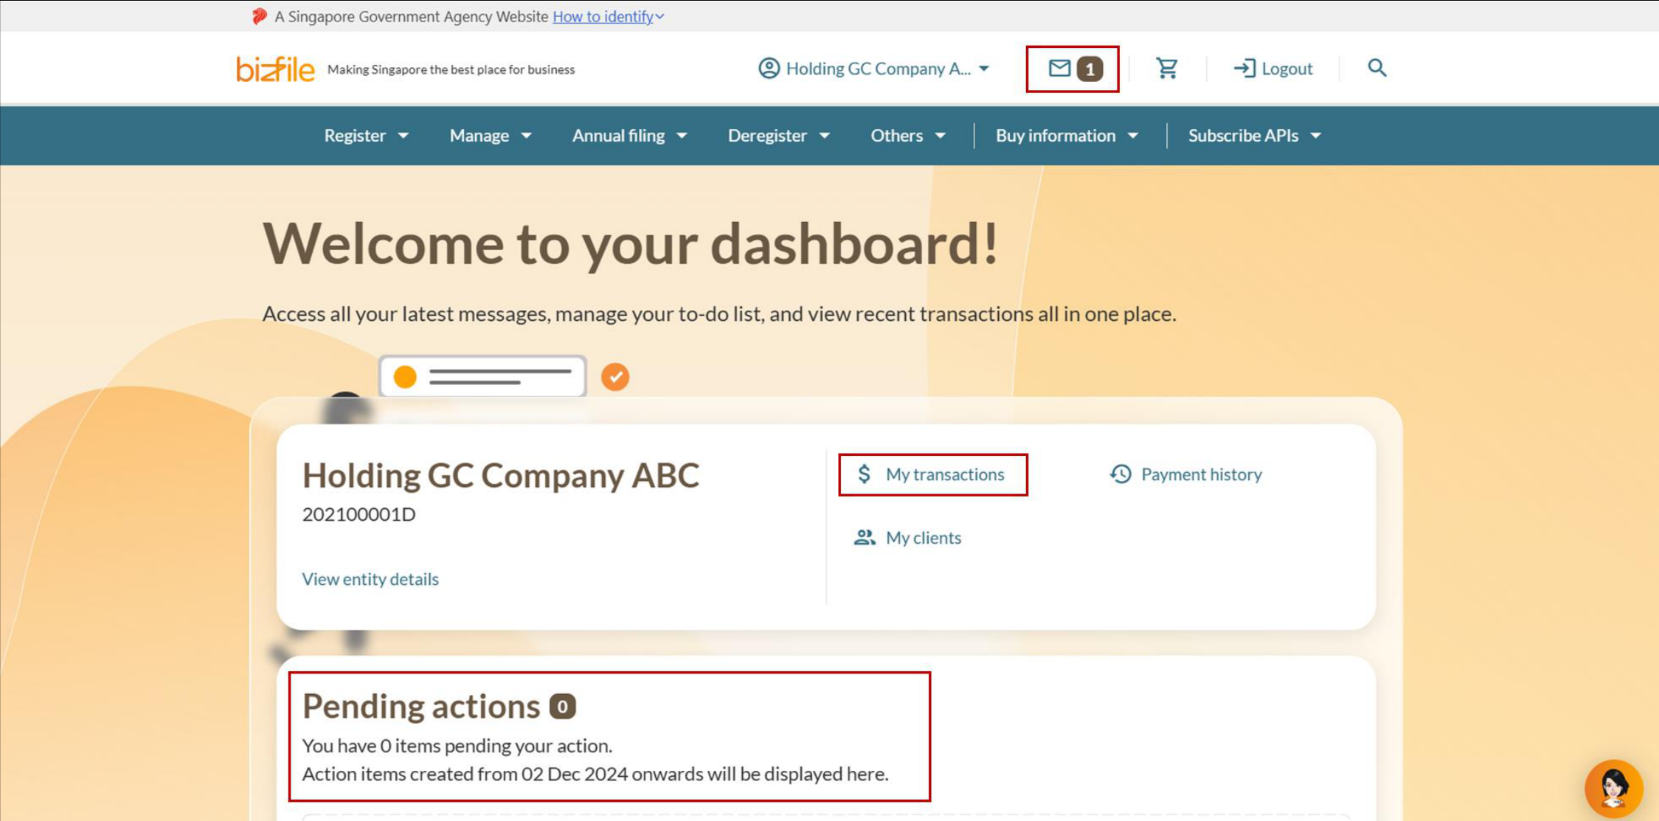Click View entity details link

[x=370, y=579]
